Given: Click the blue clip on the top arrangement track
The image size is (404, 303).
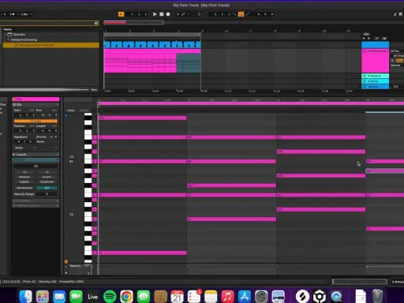Looking at the screenshot, I should [x=152, y=45].
